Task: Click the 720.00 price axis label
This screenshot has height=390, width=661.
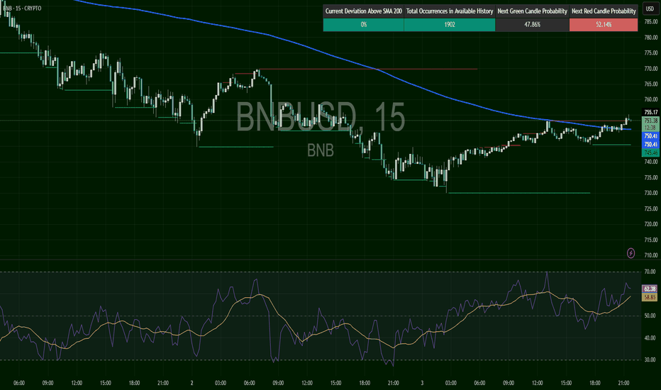Action: [x=650, y=224]
